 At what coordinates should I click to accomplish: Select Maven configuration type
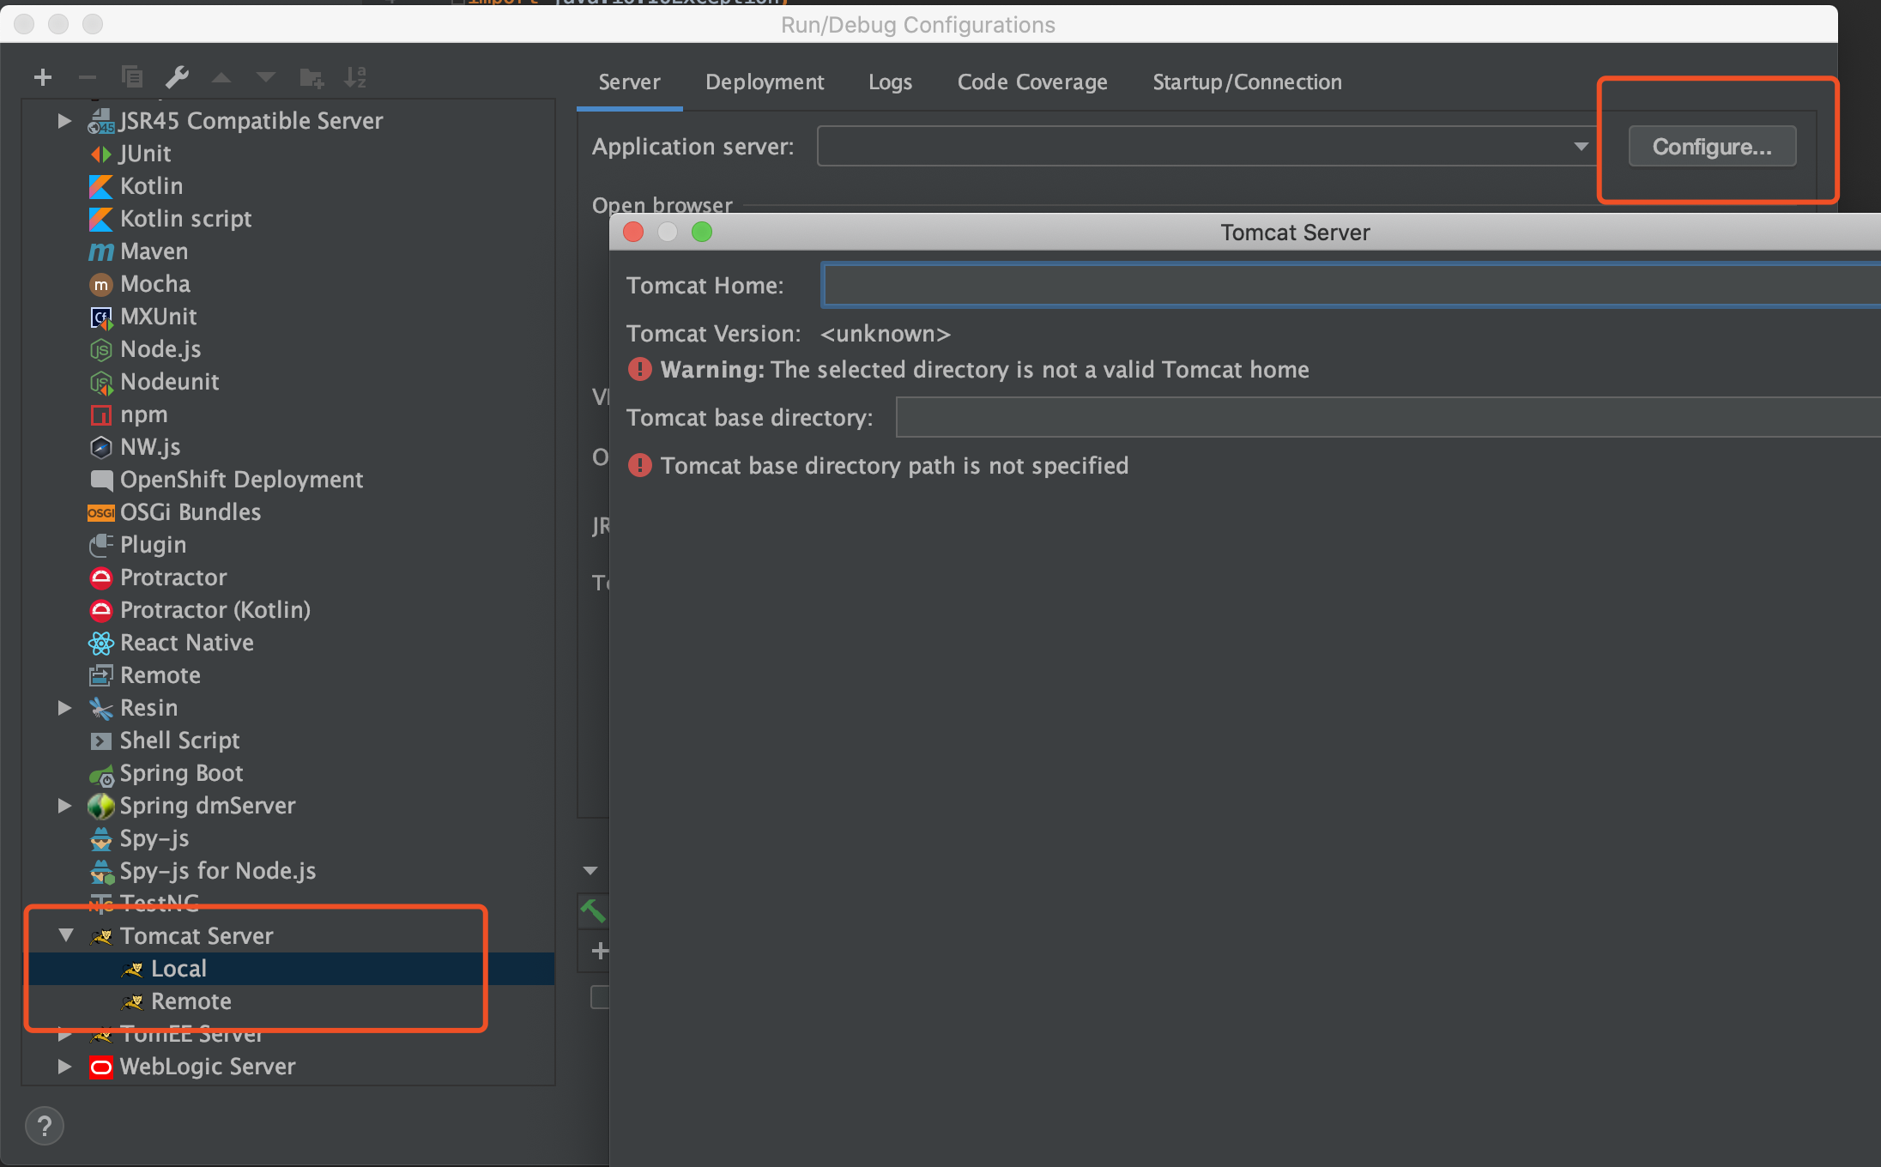pos(154,251)
